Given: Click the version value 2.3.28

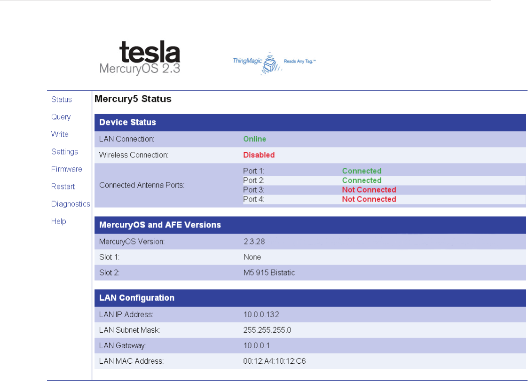Looking at the screenshot, I should [254, 242].
